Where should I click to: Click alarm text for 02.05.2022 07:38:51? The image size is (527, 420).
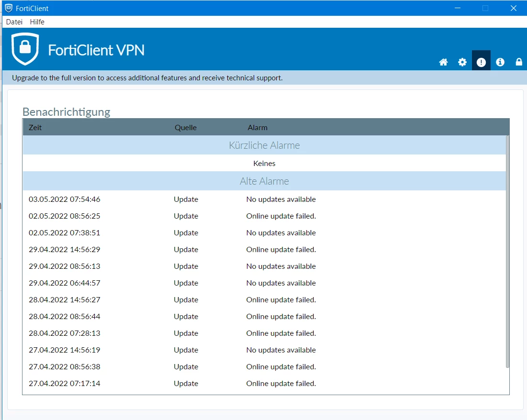(x=281, y=233)
